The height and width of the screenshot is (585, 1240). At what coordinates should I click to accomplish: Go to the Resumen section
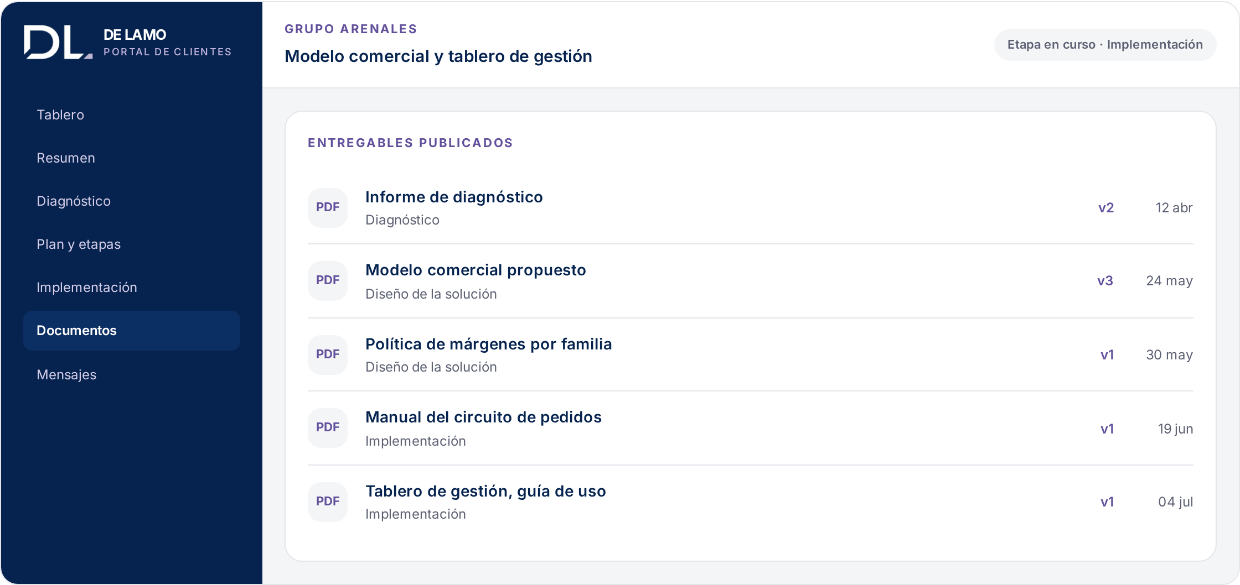[x=132, y=158]
